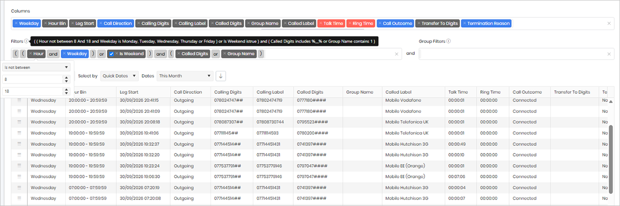Remove the Termination Reason column chip
The image size is (620, 206).
click(x=464, y=23)
